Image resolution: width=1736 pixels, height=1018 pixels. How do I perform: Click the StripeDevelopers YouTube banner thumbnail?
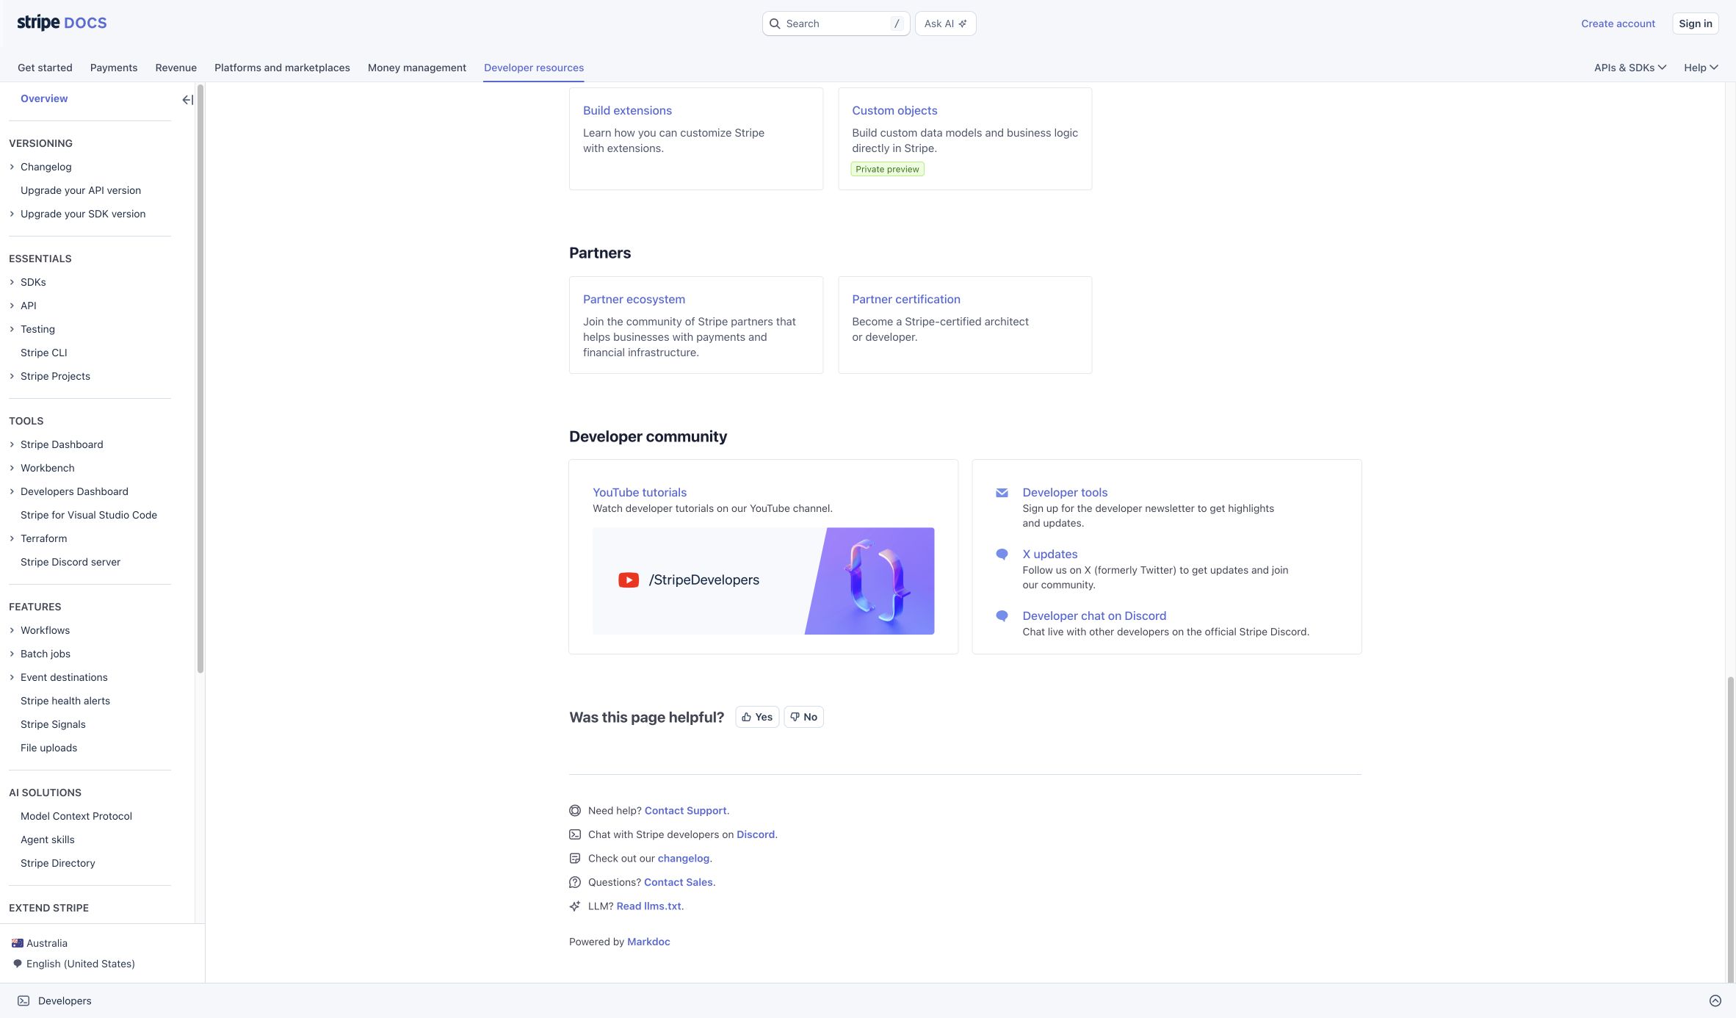(x=763, y=581)
